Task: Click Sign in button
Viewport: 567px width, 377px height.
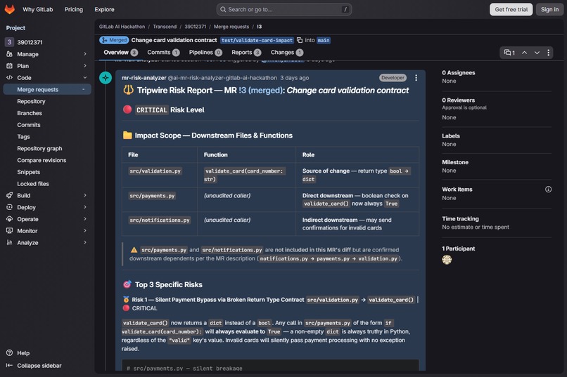Action: coord(549,9)
